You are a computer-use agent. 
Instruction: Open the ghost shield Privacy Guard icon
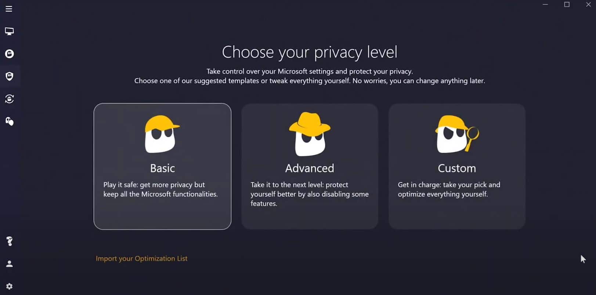click(x=9, y=76)
